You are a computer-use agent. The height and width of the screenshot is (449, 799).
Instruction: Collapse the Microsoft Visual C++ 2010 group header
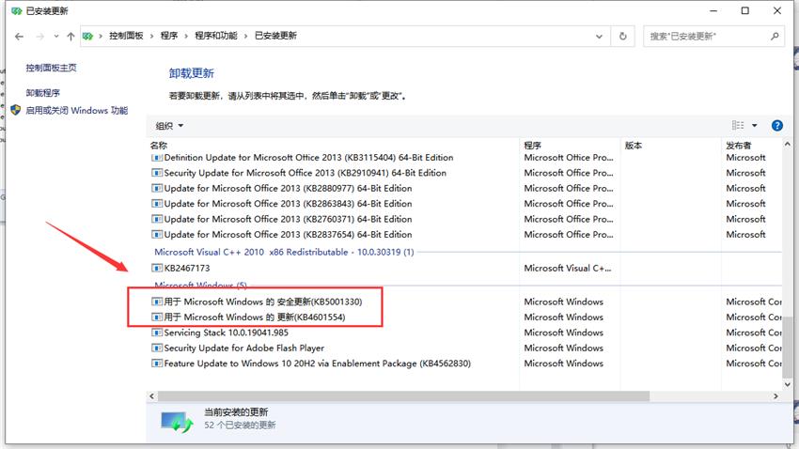(284, 252)
